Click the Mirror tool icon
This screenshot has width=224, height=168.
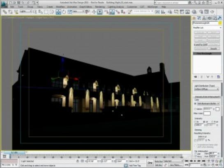click(157, 12)
